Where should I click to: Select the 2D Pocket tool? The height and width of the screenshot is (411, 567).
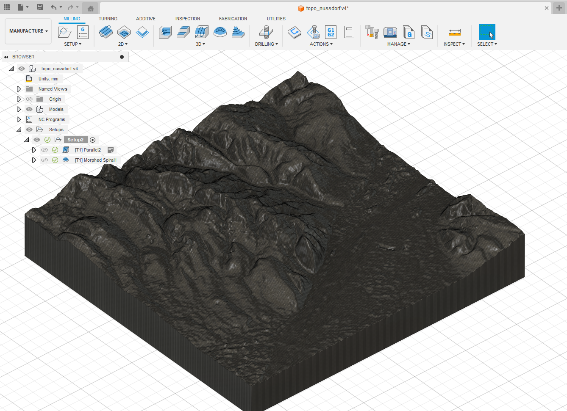coord(124,32)
